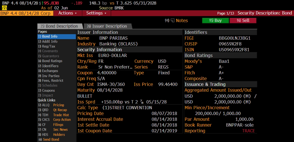Click the Mkt Iss value EURO-DOLLAR
Screen dimensions: 294x142
click(112, 55)
